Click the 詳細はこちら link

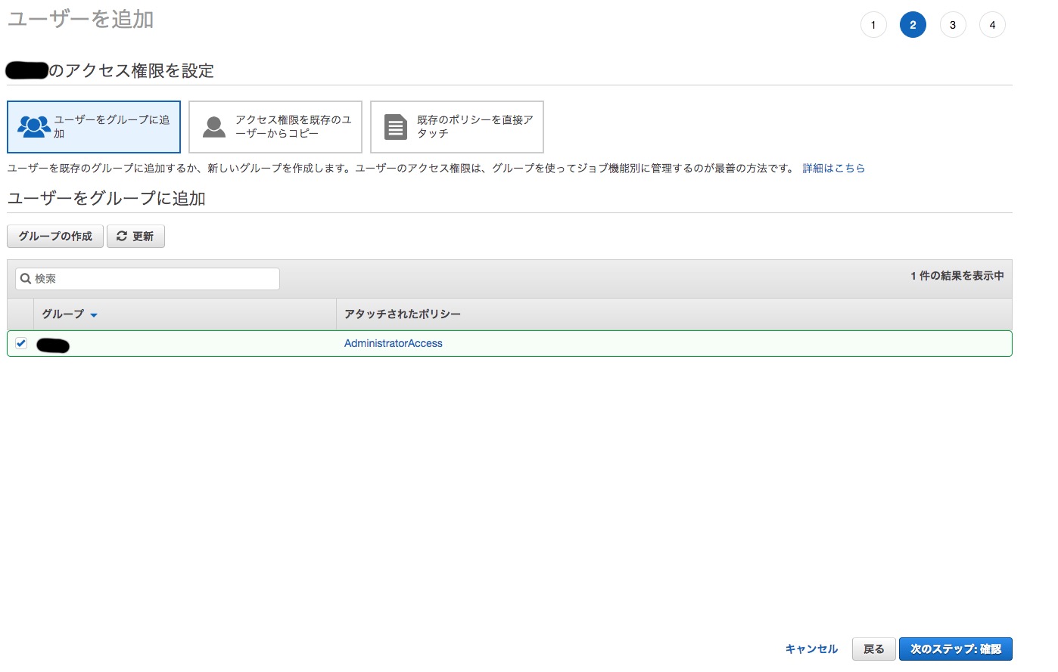tap(832, 168)
